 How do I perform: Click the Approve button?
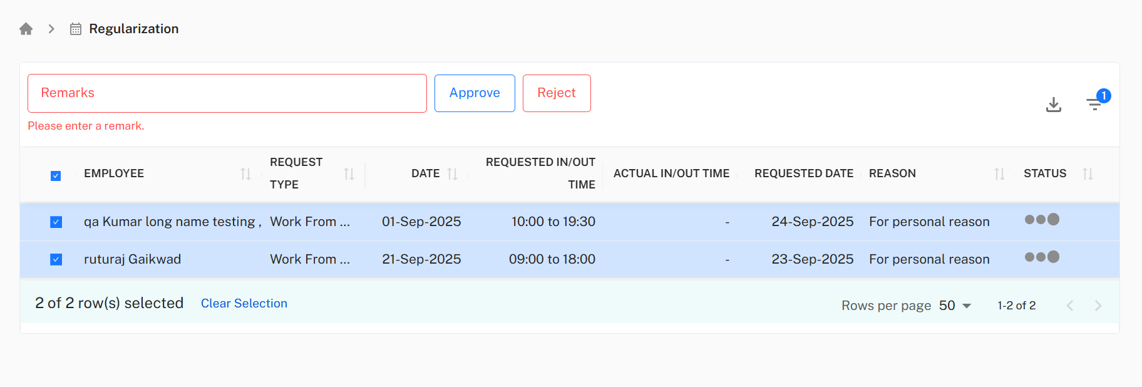point(475,93)
